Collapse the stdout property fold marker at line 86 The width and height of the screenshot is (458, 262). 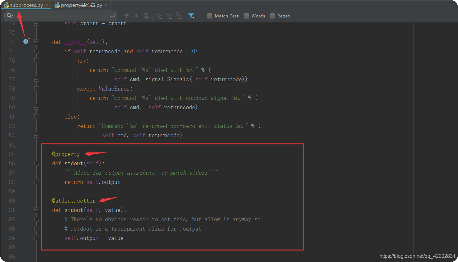pos(36,163)
